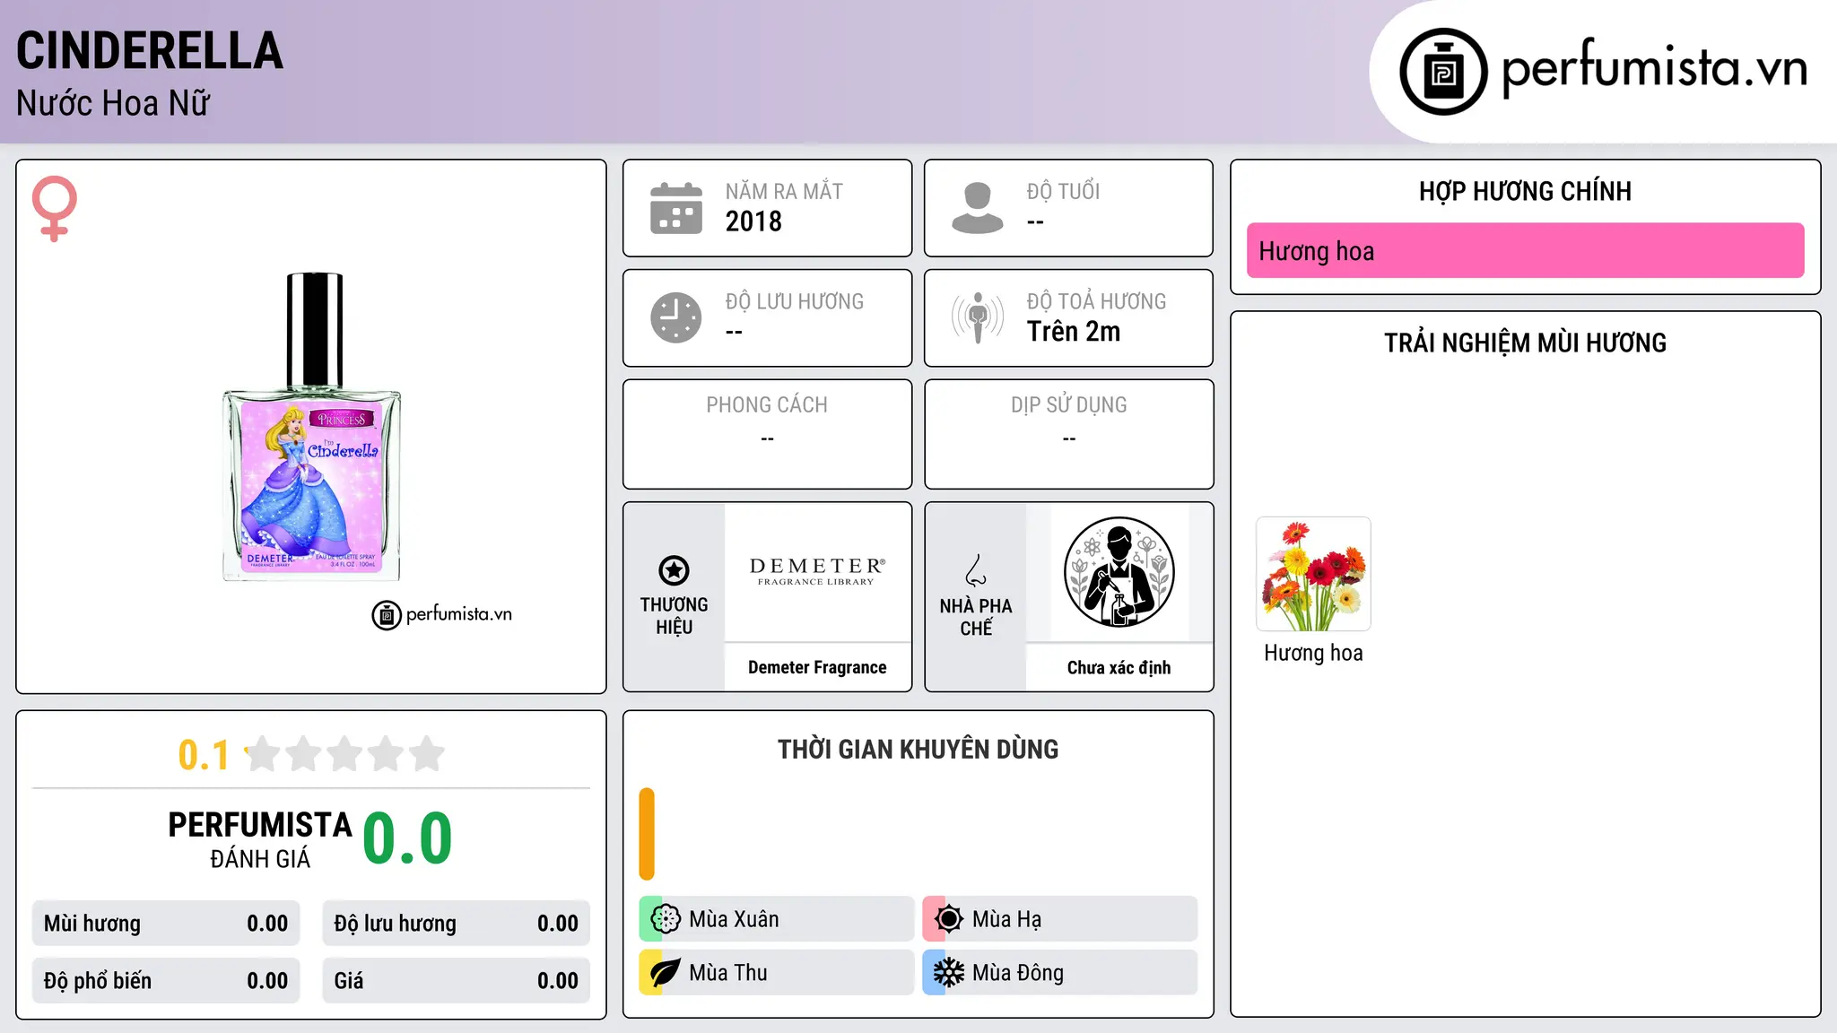Click the nose icon above Nhà pha chế
The image size is (1837, 1033).
[976, 570]
